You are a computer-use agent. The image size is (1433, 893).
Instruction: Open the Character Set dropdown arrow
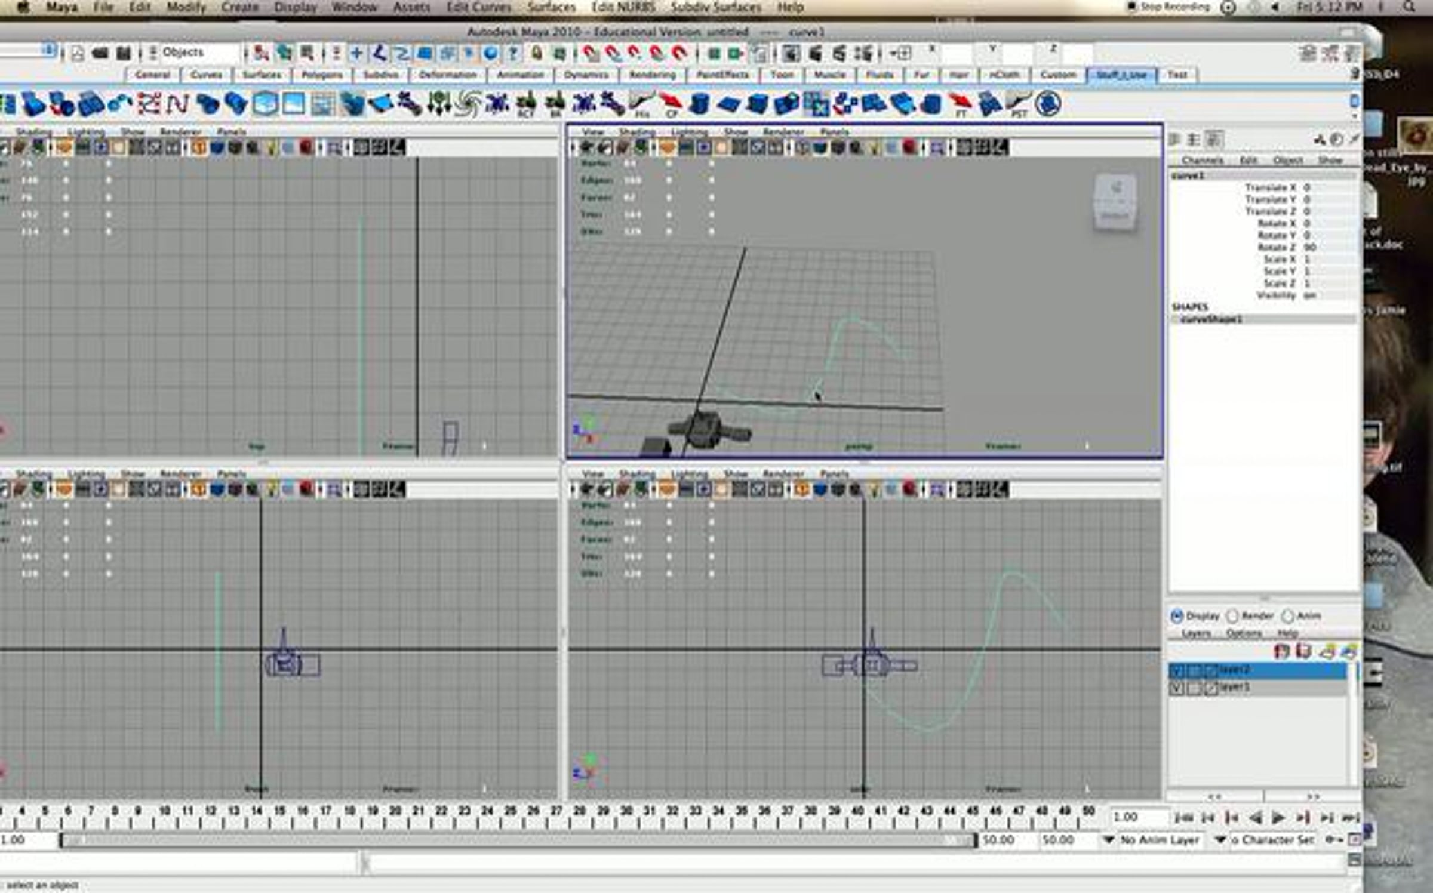click(1220, 840)
